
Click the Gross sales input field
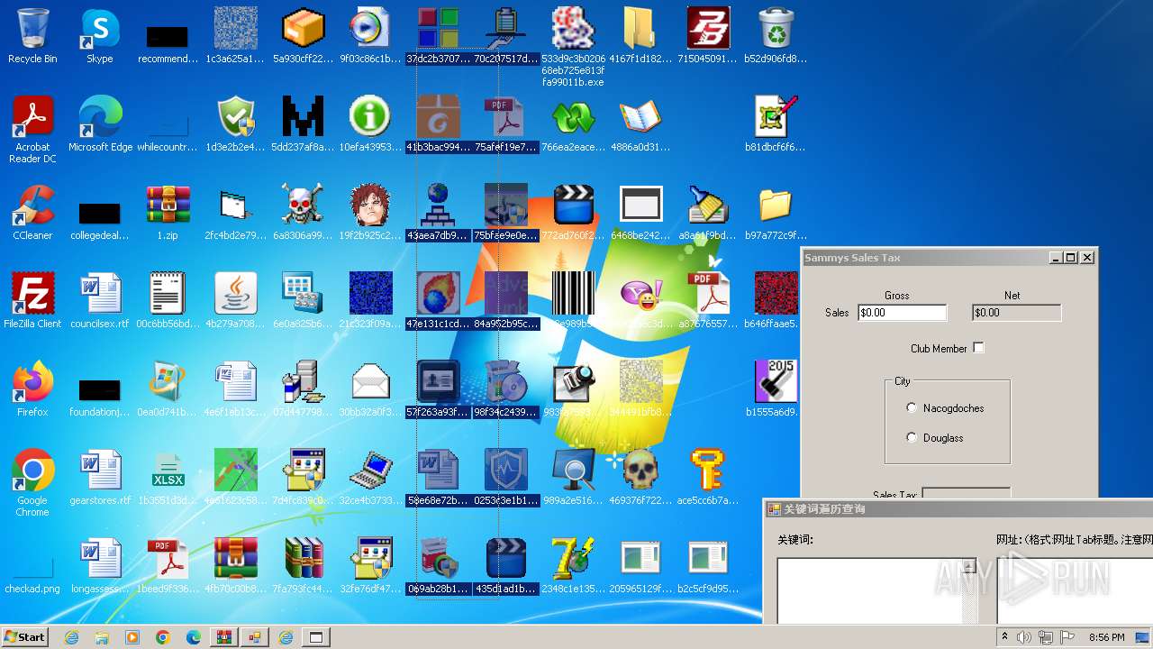coord(903,313)
